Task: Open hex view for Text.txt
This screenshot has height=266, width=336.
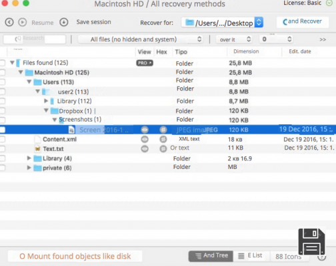Action: coord(163,148)
